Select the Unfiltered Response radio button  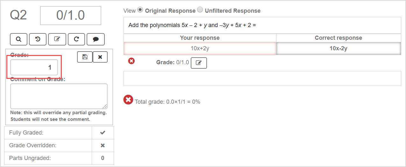[x=200, y=10]
